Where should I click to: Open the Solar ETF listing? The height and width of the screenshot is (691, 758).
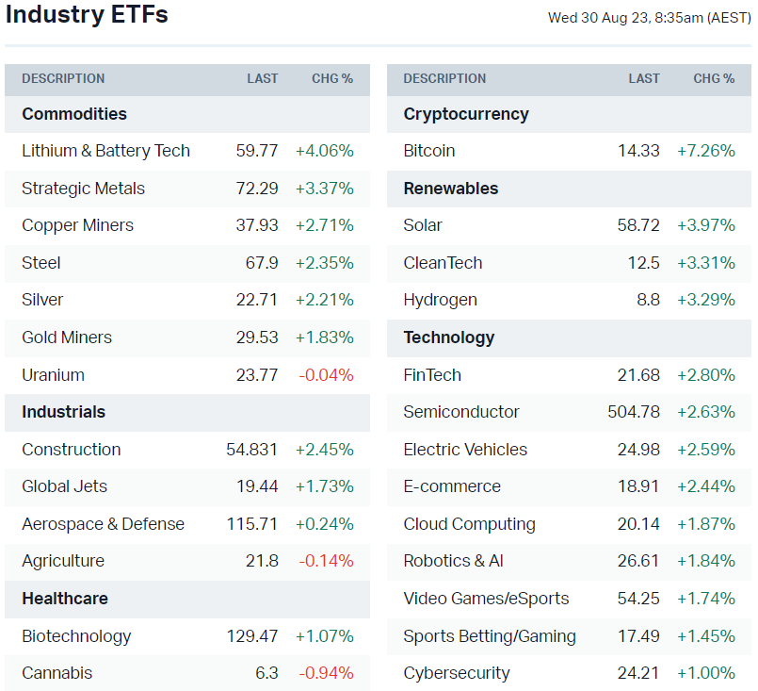(423, 225)
